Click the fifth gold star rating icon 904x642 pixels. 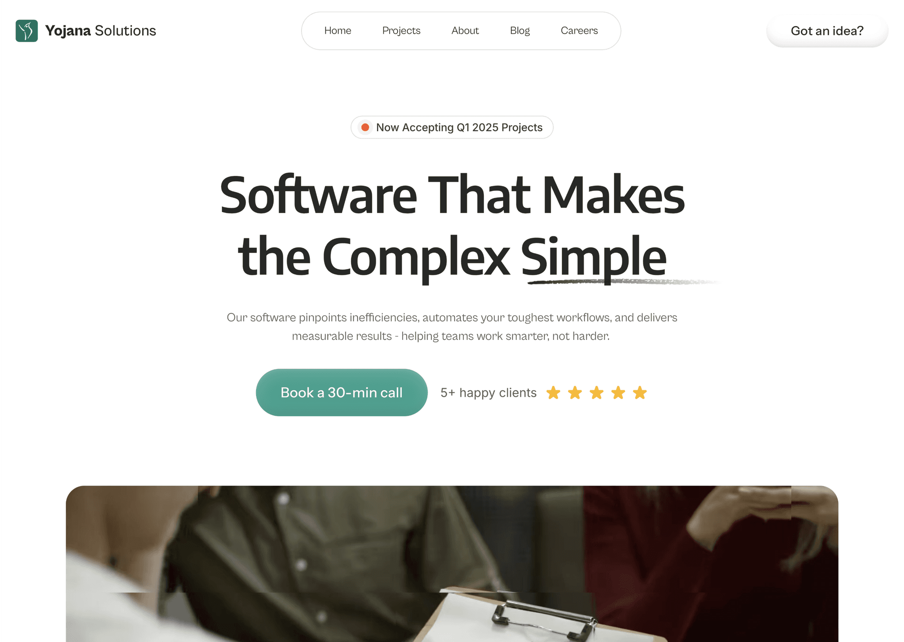click(640, 392)
